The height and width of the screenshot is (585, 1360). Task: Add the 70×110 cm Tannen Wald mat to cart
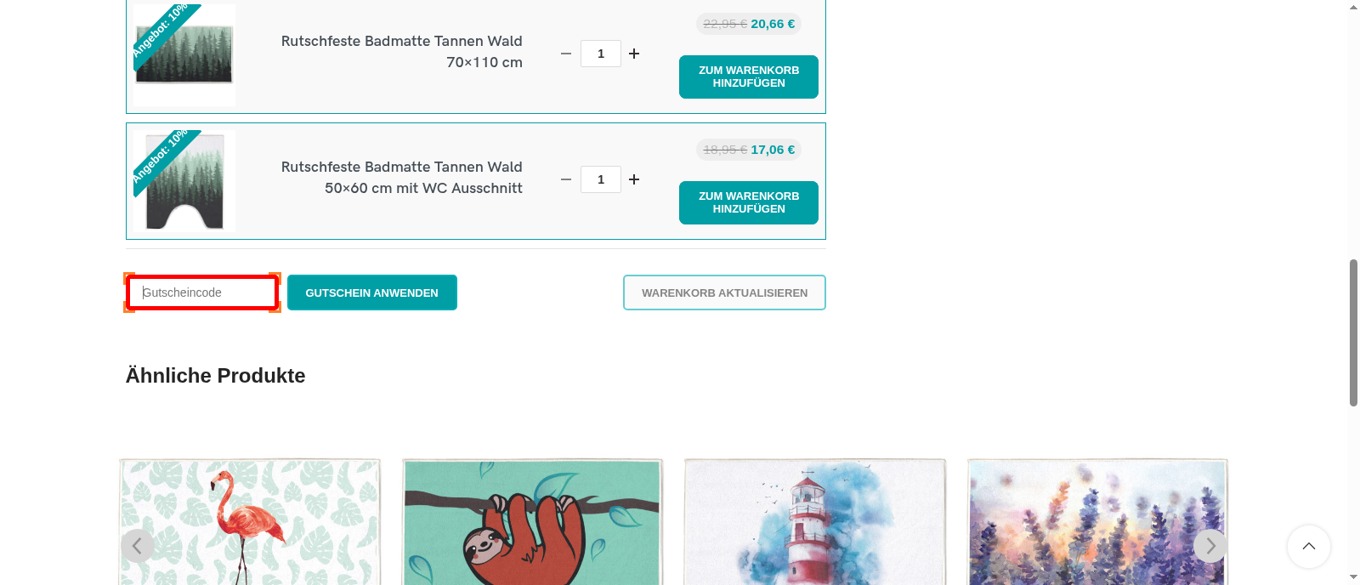pos(748,77)
